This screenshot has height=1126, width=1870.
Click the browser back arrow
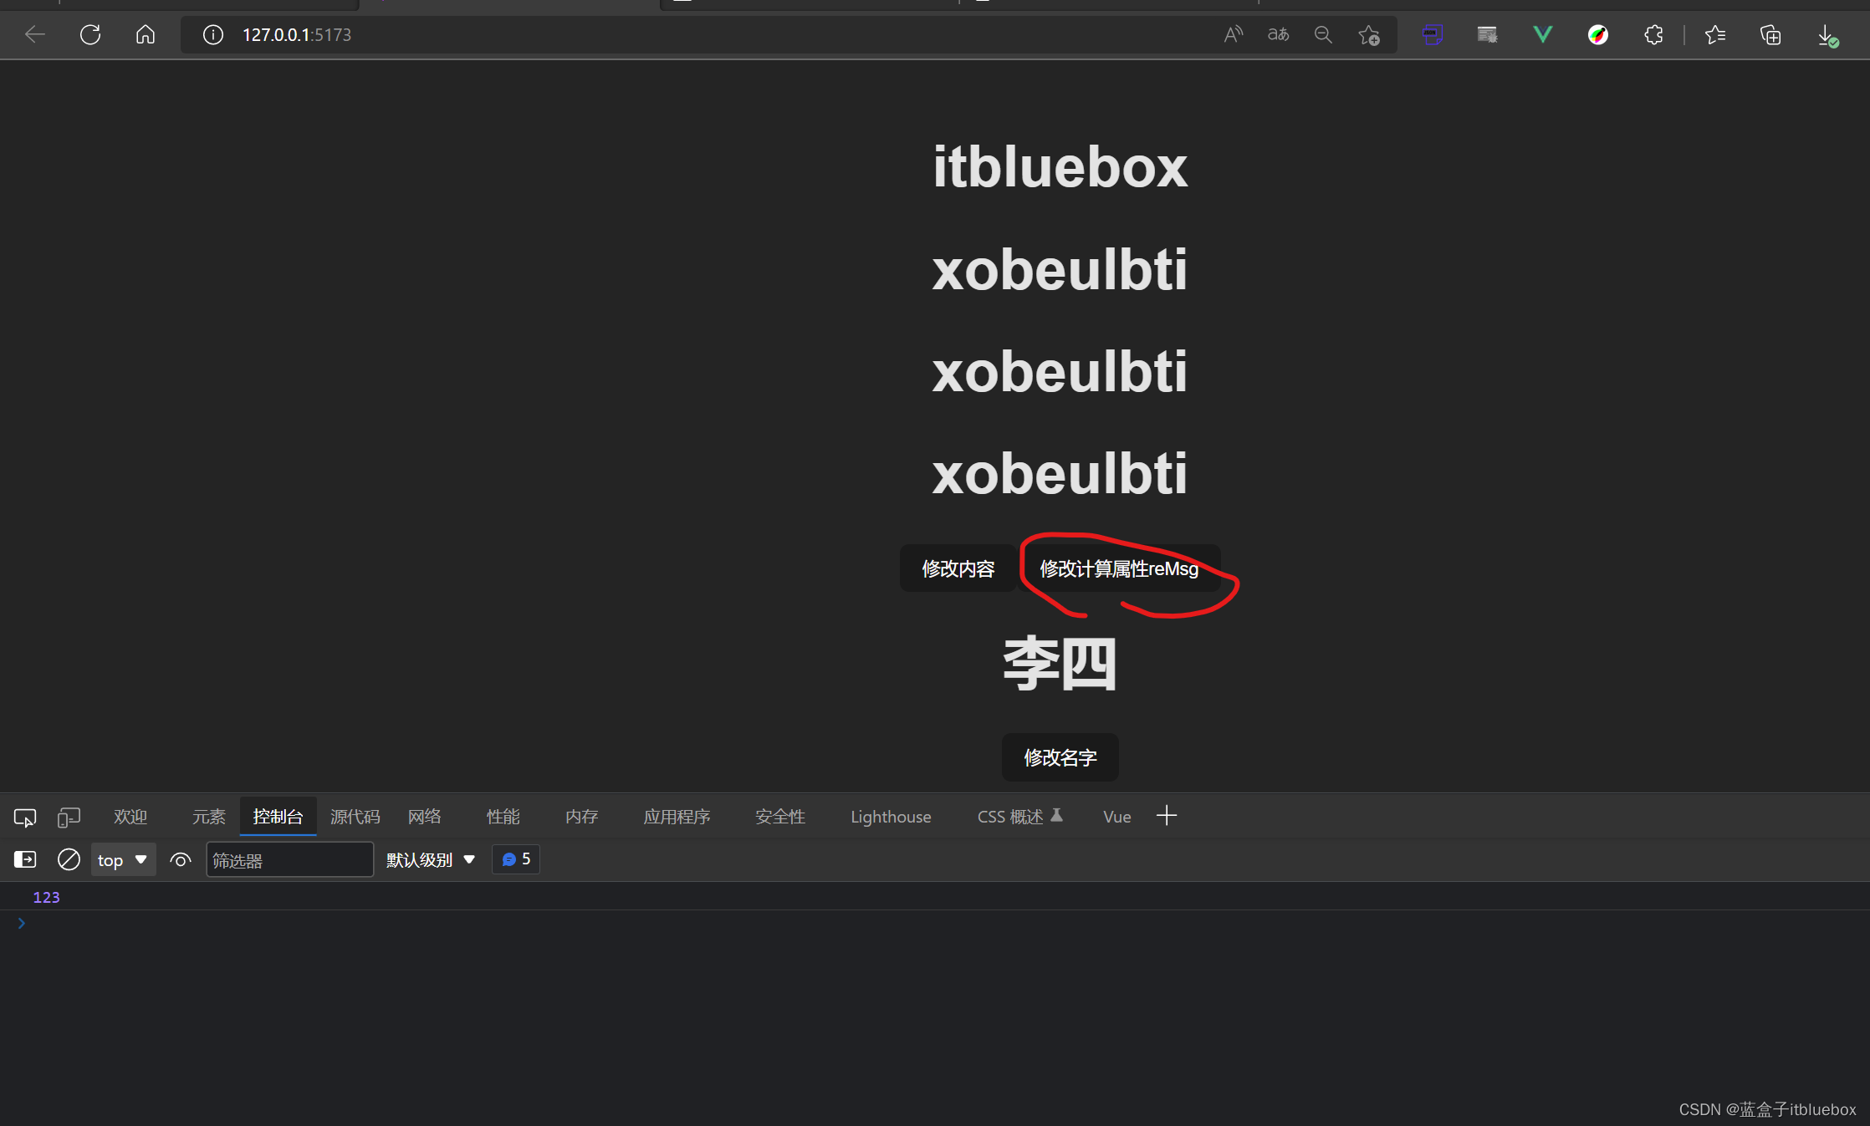[35, 34]
